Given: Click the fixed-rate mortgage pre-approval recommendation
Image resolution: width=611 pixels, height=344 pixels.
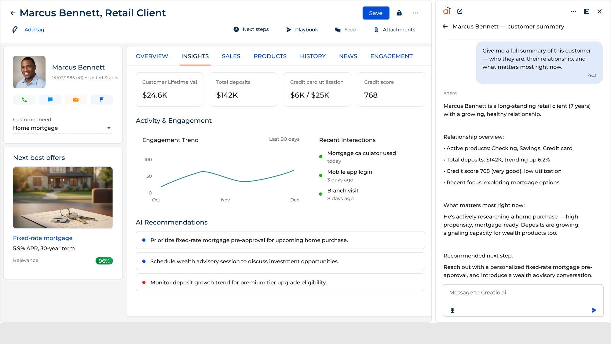Looking at the screenshot, I should point(280,240).
